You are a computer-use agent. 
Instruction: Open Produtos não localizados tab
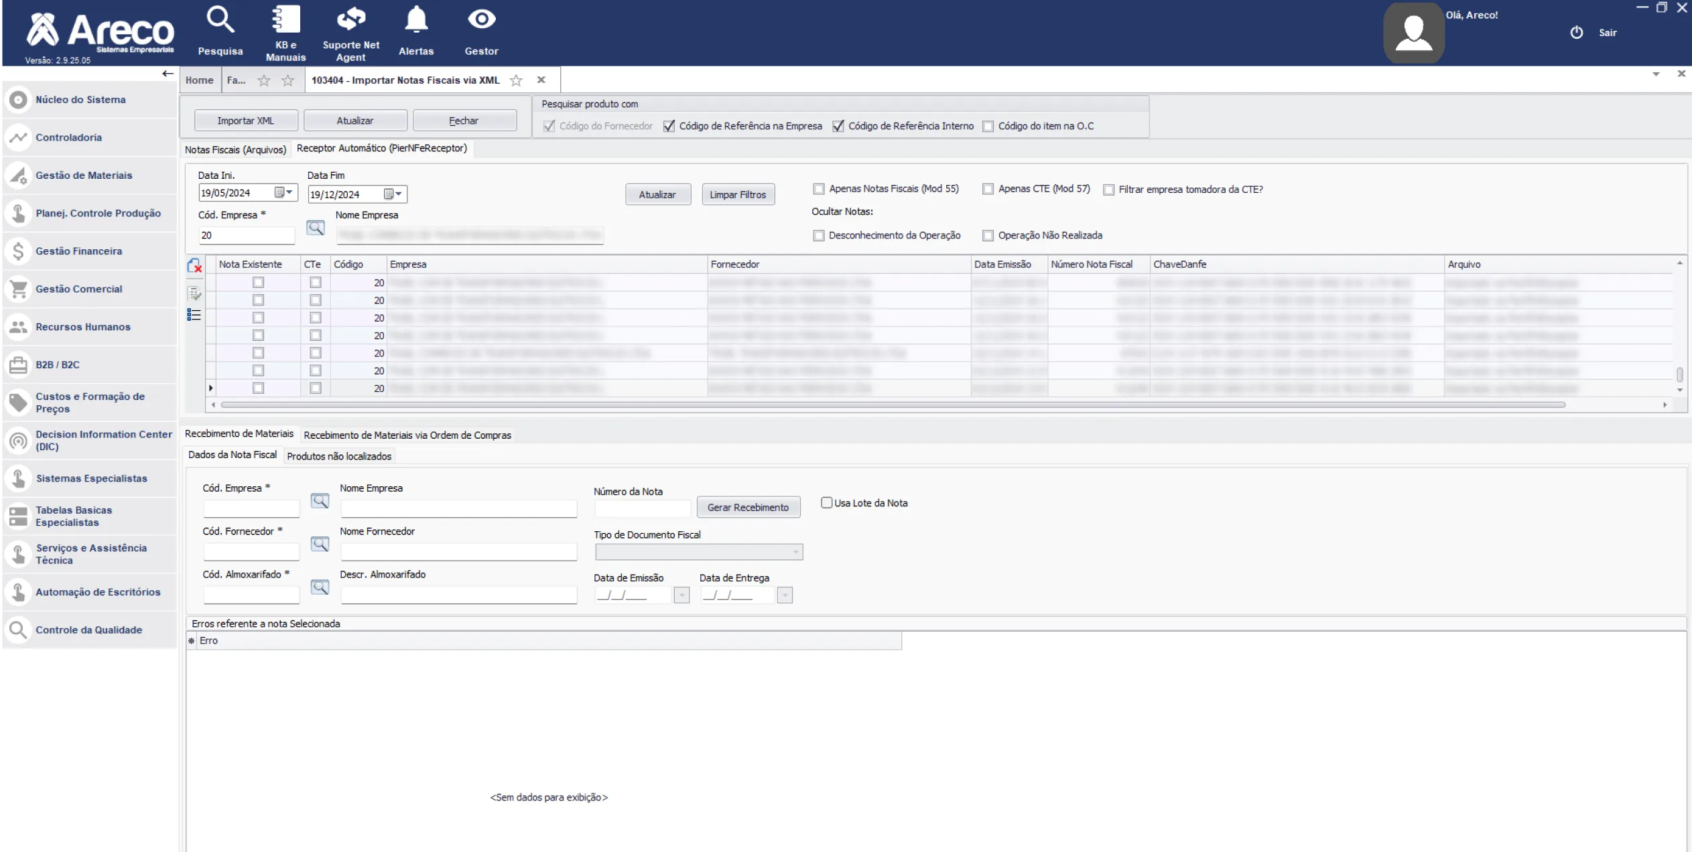339,456
